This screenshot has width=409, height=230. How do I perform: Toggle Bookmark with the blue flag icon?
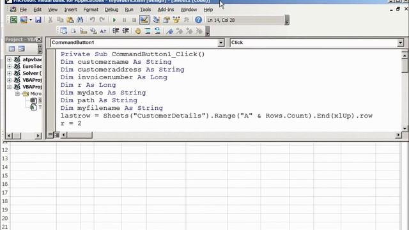pos(170,31)
